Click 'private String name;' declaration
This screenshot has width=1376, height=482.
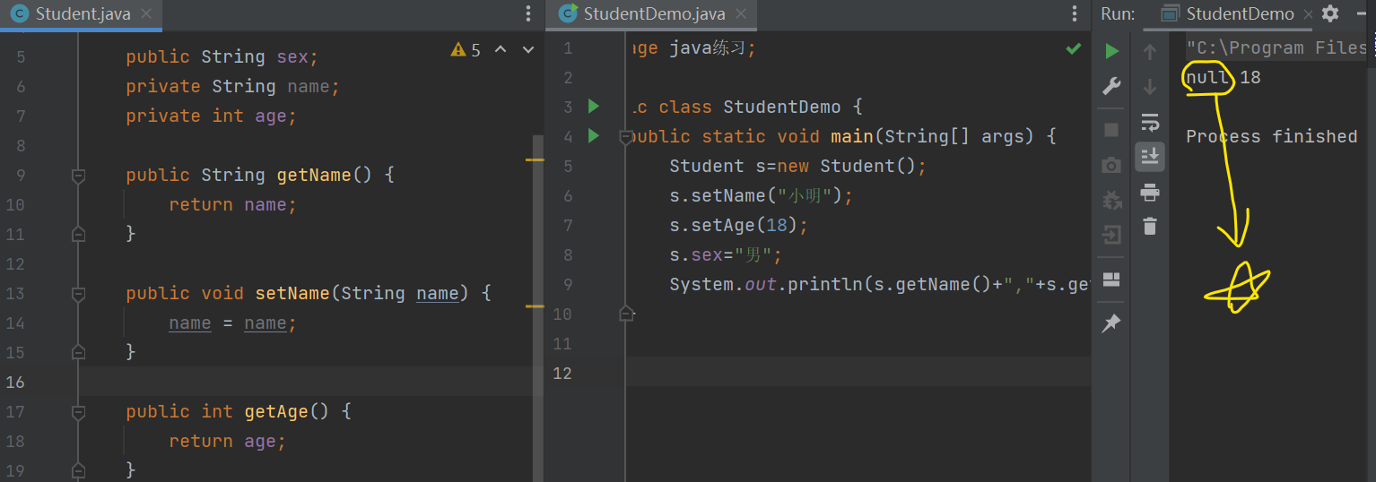pyautogui.click(x=233, y=86)
